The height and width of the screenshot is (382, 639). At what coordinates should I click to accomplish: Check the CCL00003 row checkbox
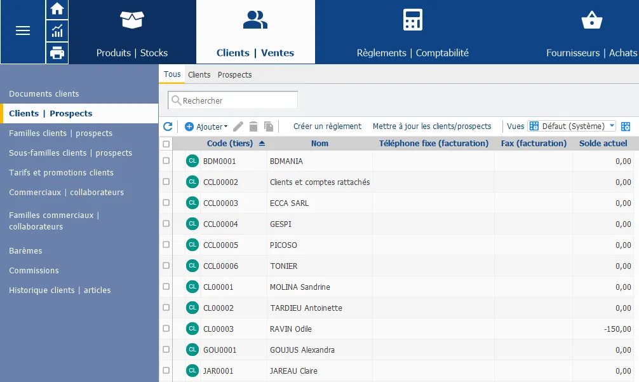[166, 203]
